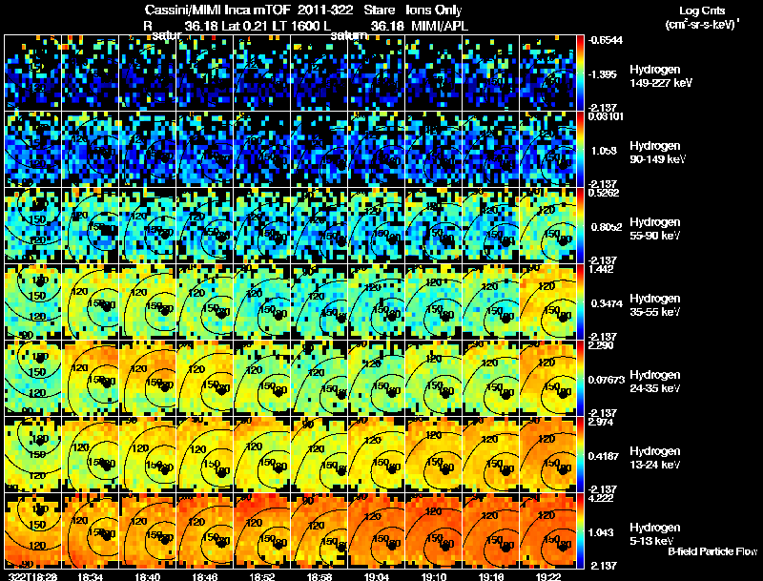The image size is (763, 581).
Task: Click the color scale value 0.8052
Action: pyautogui.click(x=607, y=227)
